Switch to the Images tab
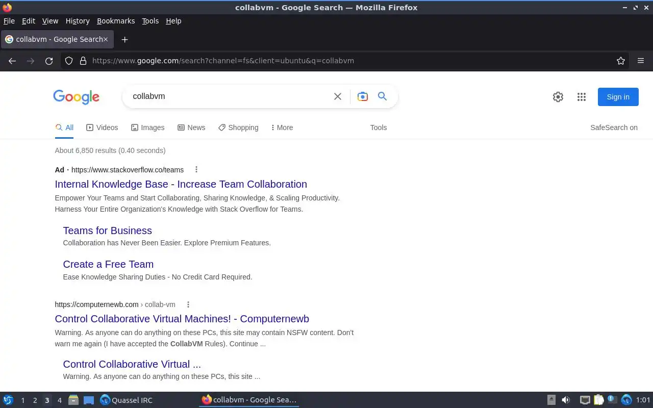The width and height of the screenshot is (653, 408). click(147, 127)
